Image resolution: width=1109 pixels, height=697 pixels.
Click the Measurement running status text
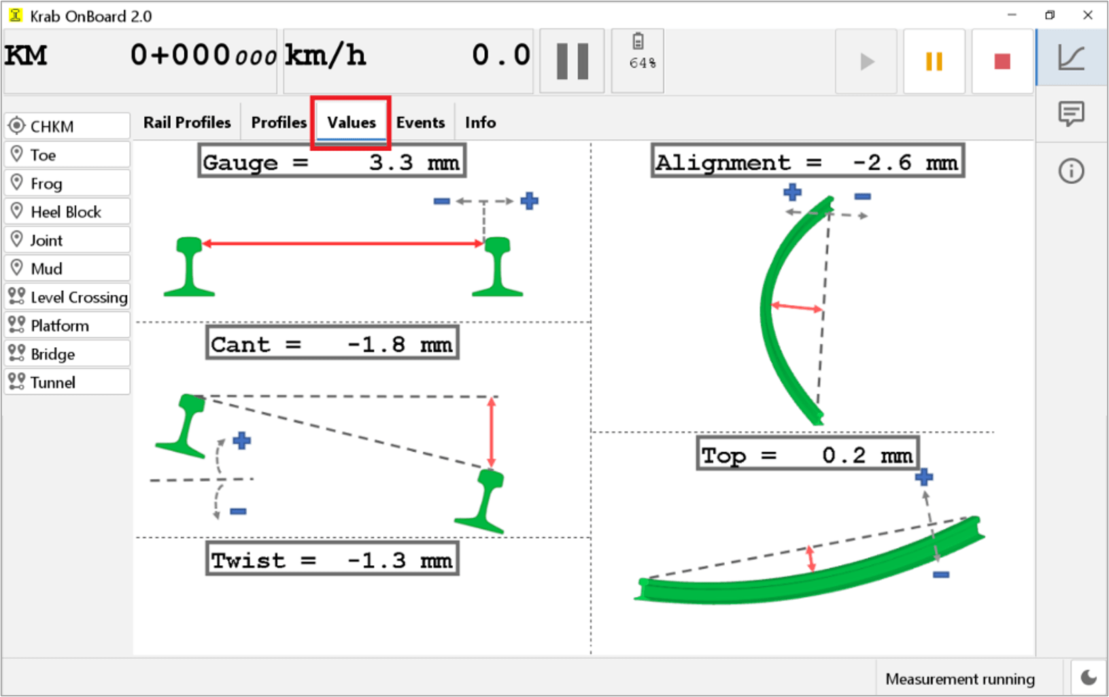click(x=960, y=679)
